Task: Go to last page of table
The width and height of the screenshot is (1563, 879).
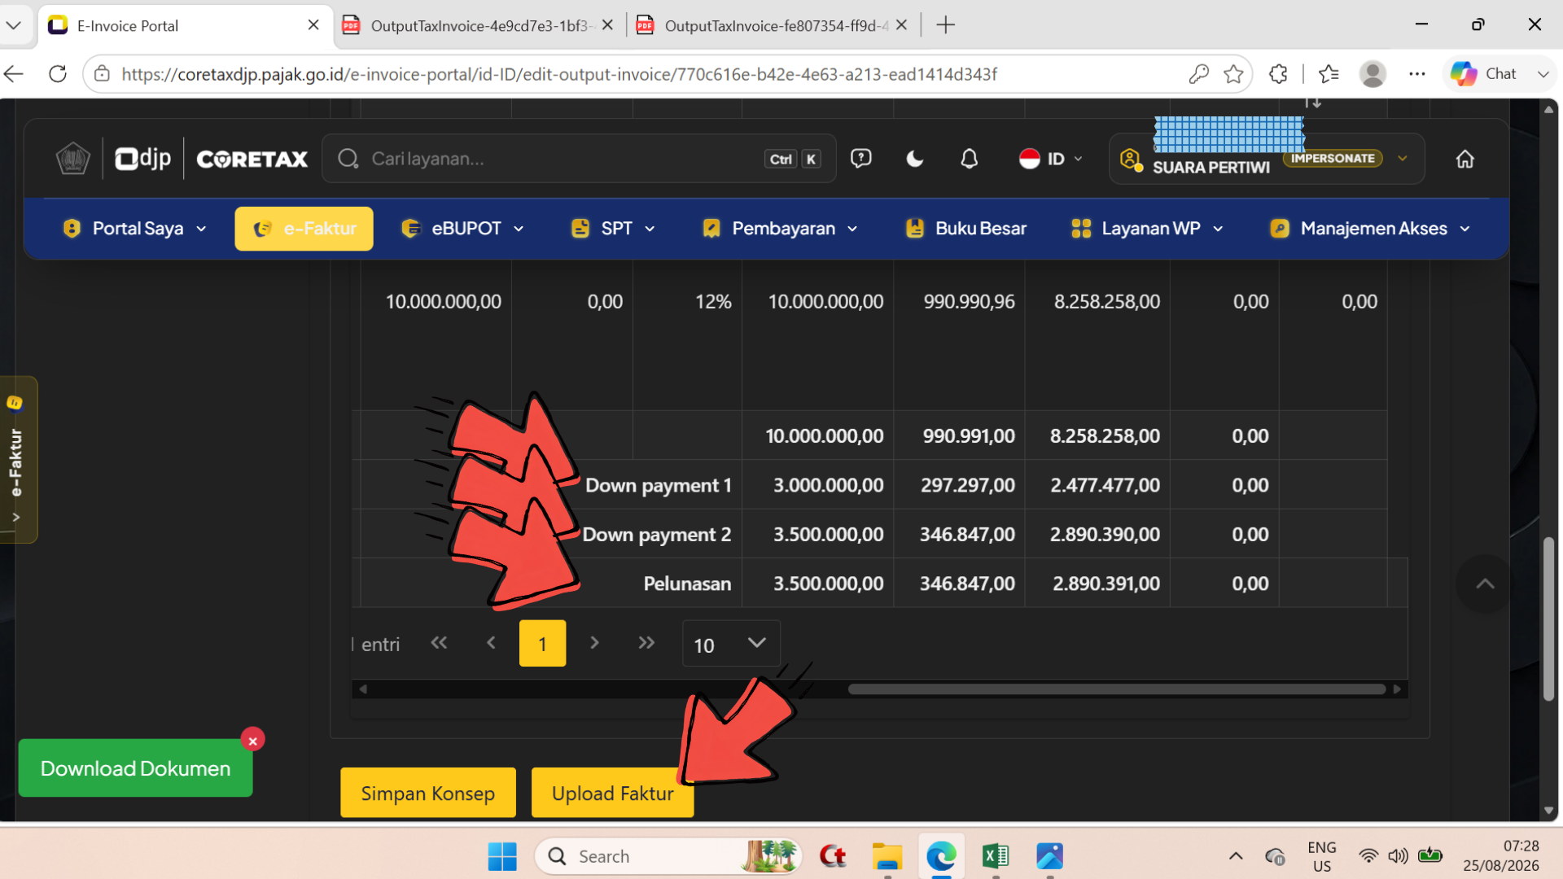Action: pos(646,643)
